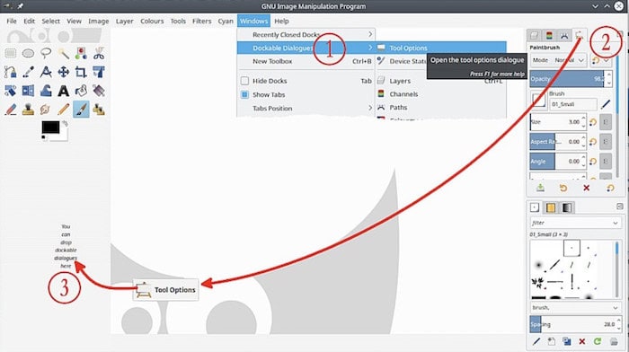Select the Scissors Select tool
Image resolution: width=629 pixels, height=352 pixels.
coord(98,53)
